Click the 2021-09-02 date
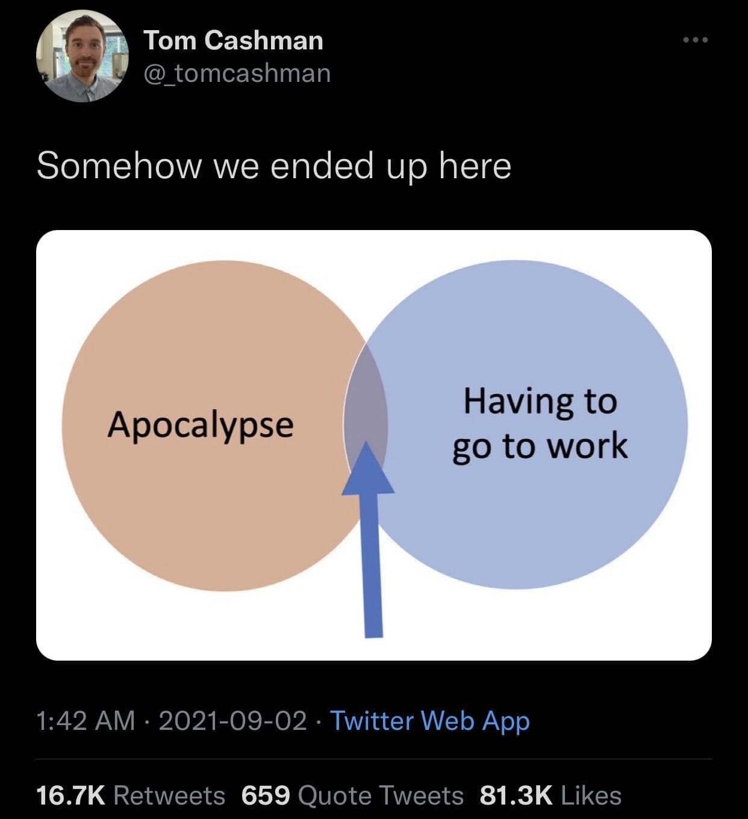Viewport: 748px width, 819px height. pyautogui.click(x=232, y=720)
